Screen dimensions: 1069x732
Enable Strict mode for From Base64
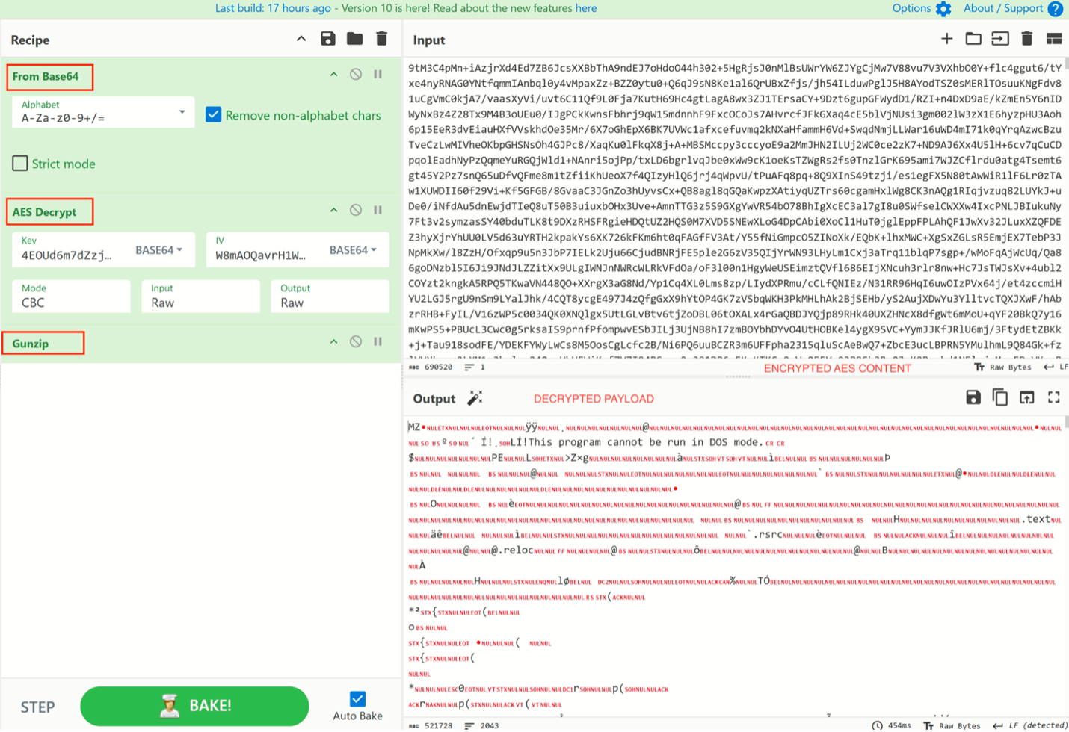[x=20, y=164]
